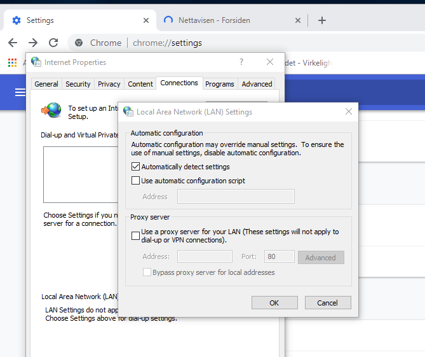Image resolution: width=425 pixels, height=357 pixels.
Task: Click the globe setup icon with arrow
Action: coord(51,110)
